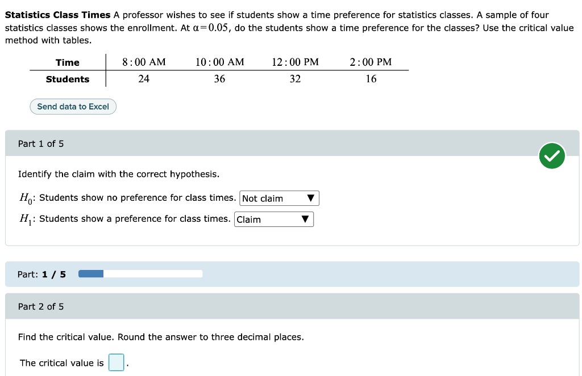The image size is (582, 376).
Task: Change the hypothesis selection labeled Claim
Action: coord(274,219)
